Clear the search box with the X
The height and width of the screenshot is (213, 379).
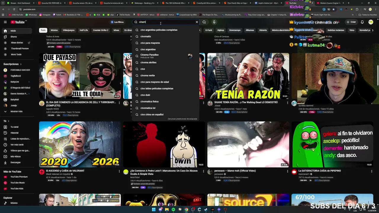click(x=197, y=22)
